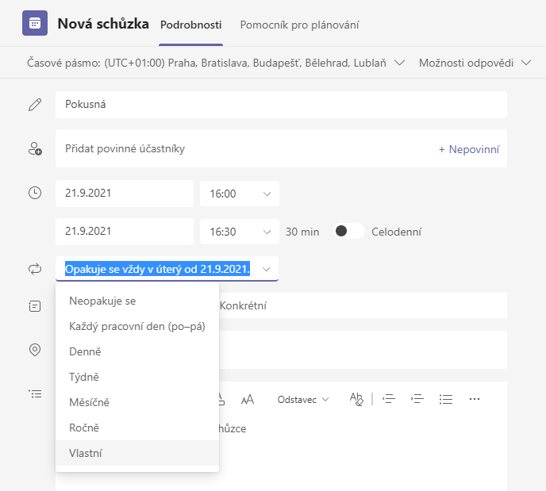Open the 16:00 start time dropdown
The height and width of the screenshot is (491, 546).
(239, 194)
